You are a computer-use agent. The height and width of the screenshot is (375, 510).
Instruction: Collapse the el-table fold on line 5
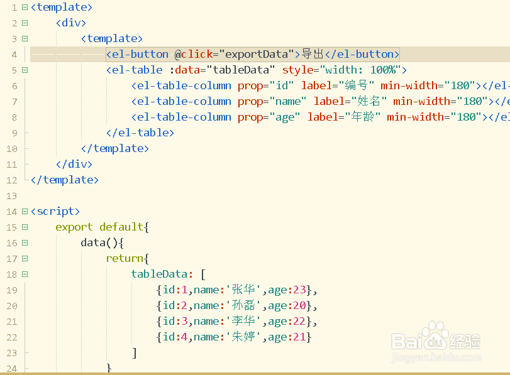tap(25, 70)
